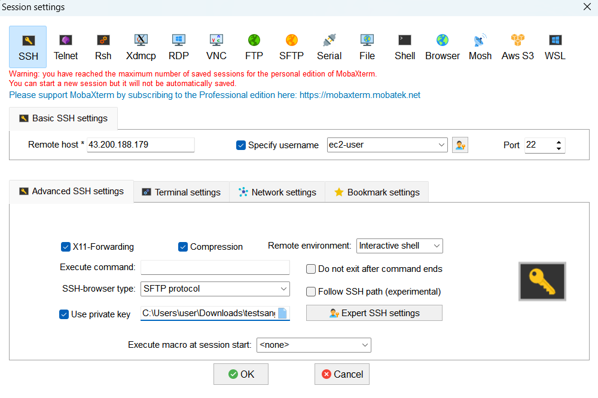This screenshot has width=598, height=398.
Task: Focus the Remote host field
Action: pos(141,145)
